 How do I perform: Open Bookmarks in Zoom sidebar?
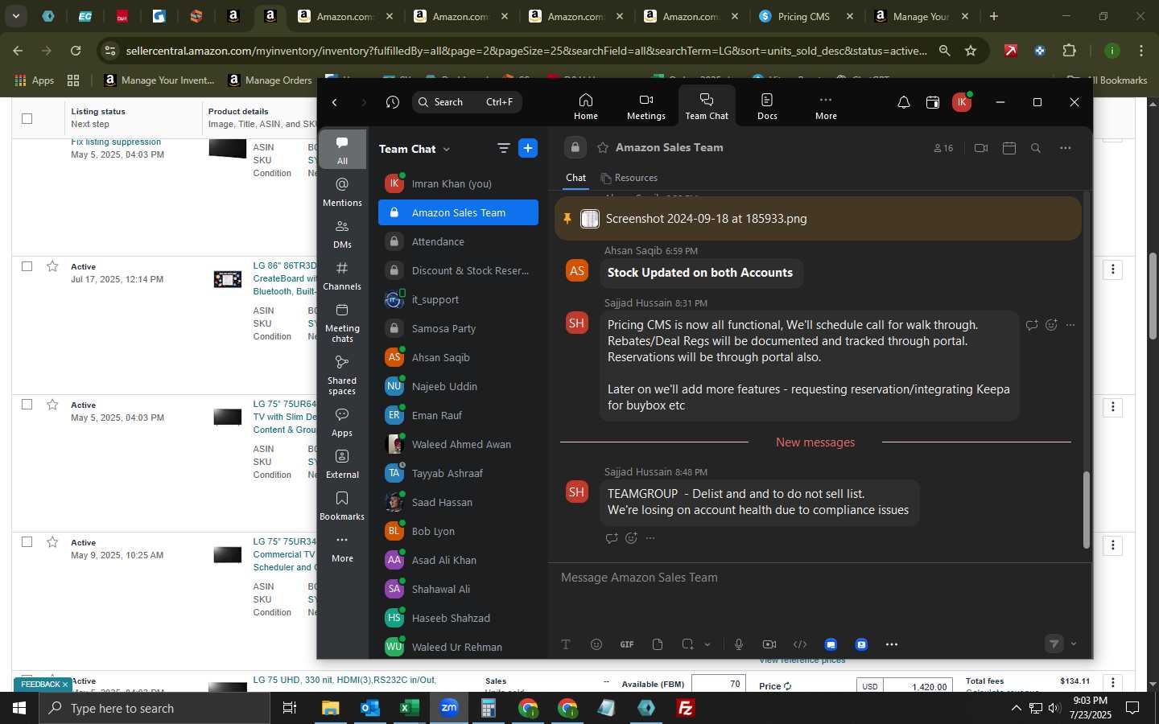(x=342, y=506)
